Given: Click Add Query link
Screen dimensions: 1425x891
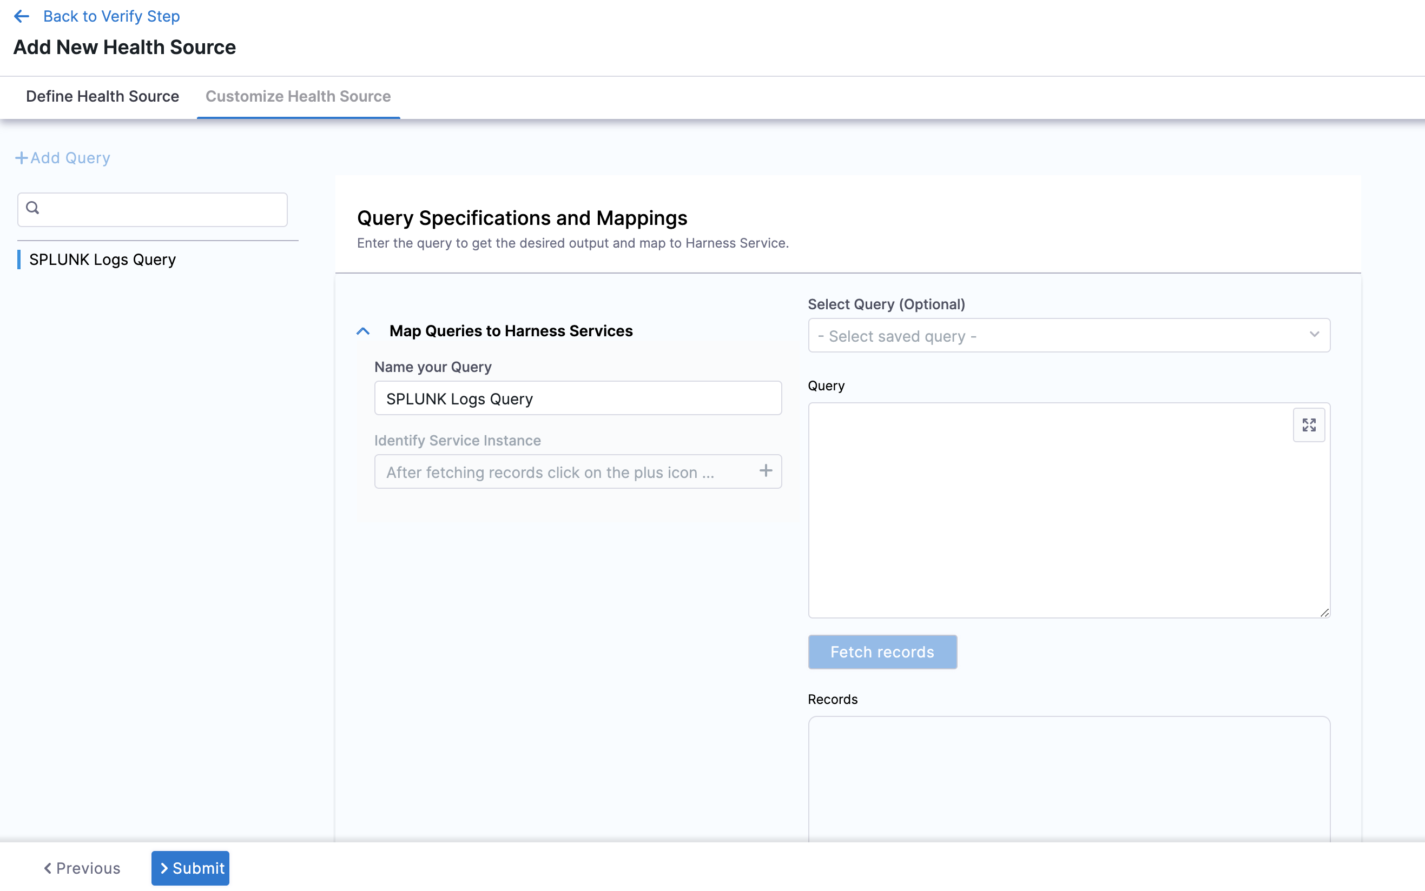Looking at the screenshot, I should coord(70,158).
